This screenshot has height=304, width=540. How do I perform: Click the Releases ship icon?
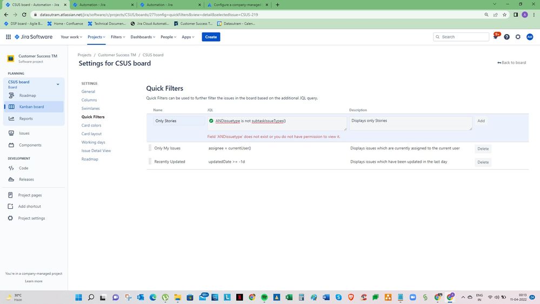(11, 180)
